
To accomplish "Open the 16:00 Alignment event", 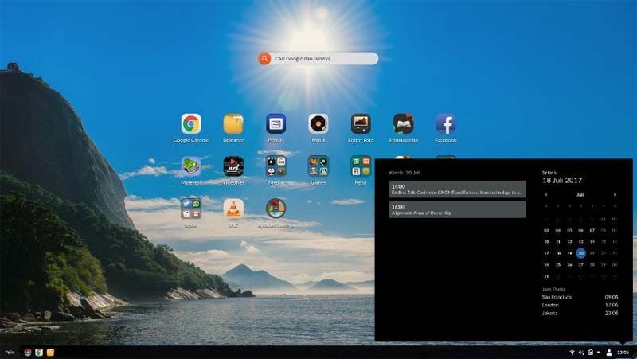I will point(457,209).
